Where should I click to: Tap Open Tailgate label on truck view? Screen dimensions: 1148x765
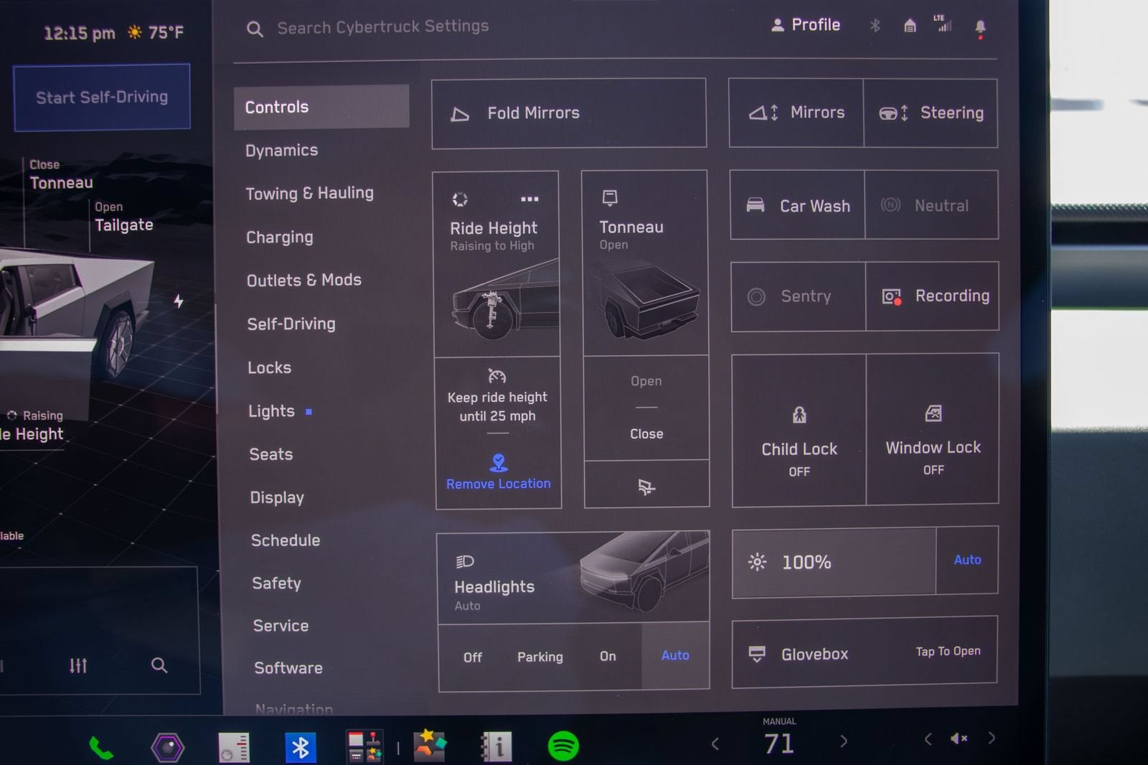[123, 217]
